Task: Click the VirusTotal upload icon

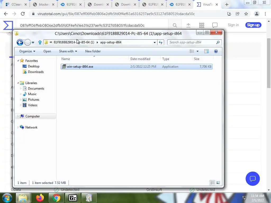Action: click(x=188, y=25)
